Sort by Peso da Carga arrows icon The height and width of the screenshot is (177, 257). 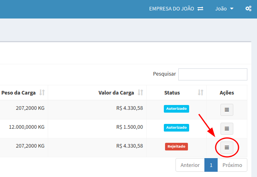pyautogui.click(x=42, y=93)
